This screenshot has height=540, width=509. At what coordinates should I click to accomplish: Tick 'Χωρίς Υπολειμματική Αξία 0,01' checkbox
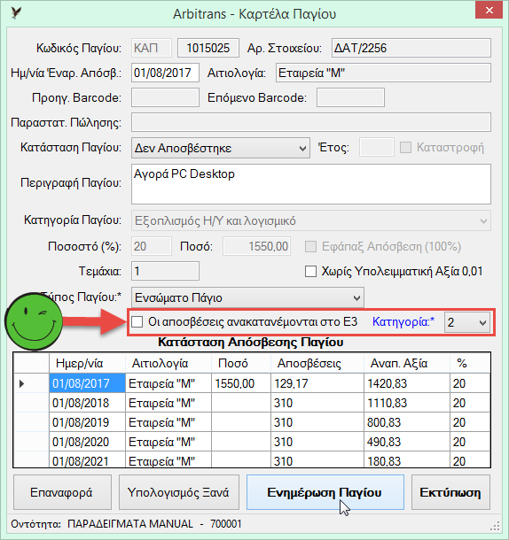click(x=310, y=272)
